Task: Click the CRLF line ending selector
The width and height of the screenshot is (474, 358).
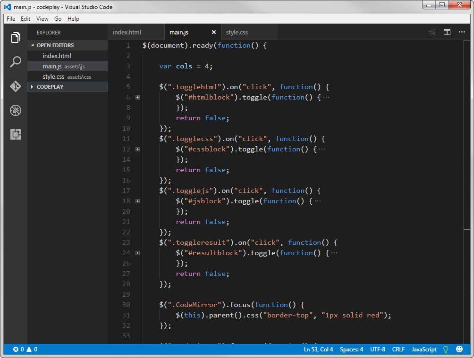Action: [x=398, y=350]
